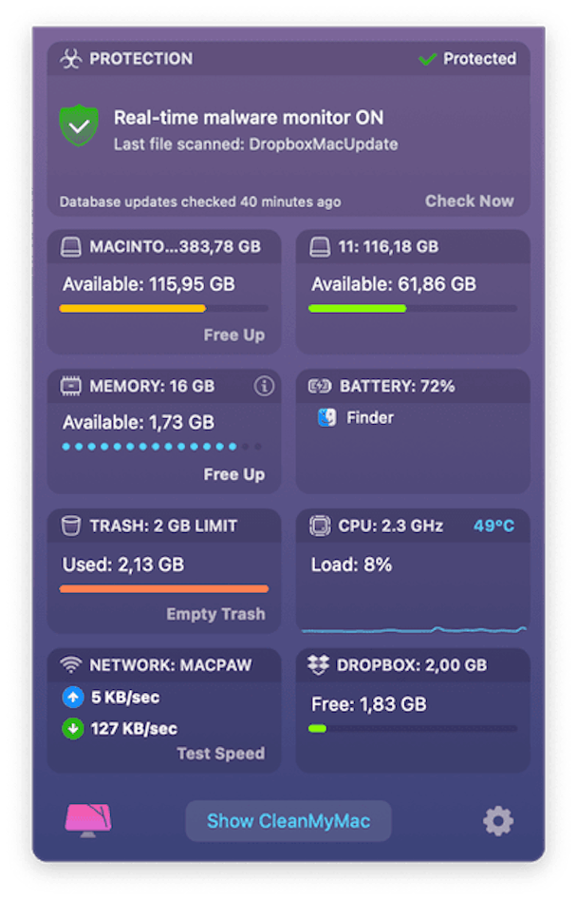Click the blue upload arrow icon
This screenshot has height=900, width=577.
coord(73,698)
